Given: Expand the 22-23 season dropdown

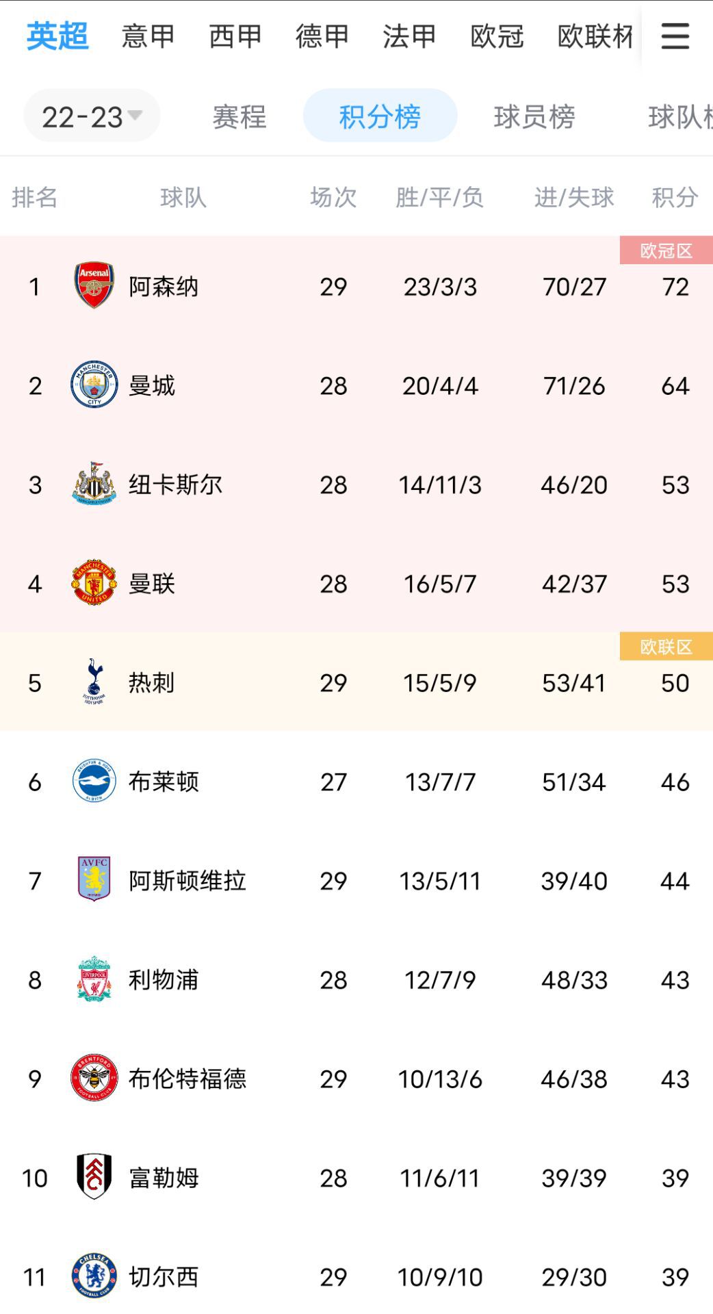Looking at the screenshot, I should 92,116.
